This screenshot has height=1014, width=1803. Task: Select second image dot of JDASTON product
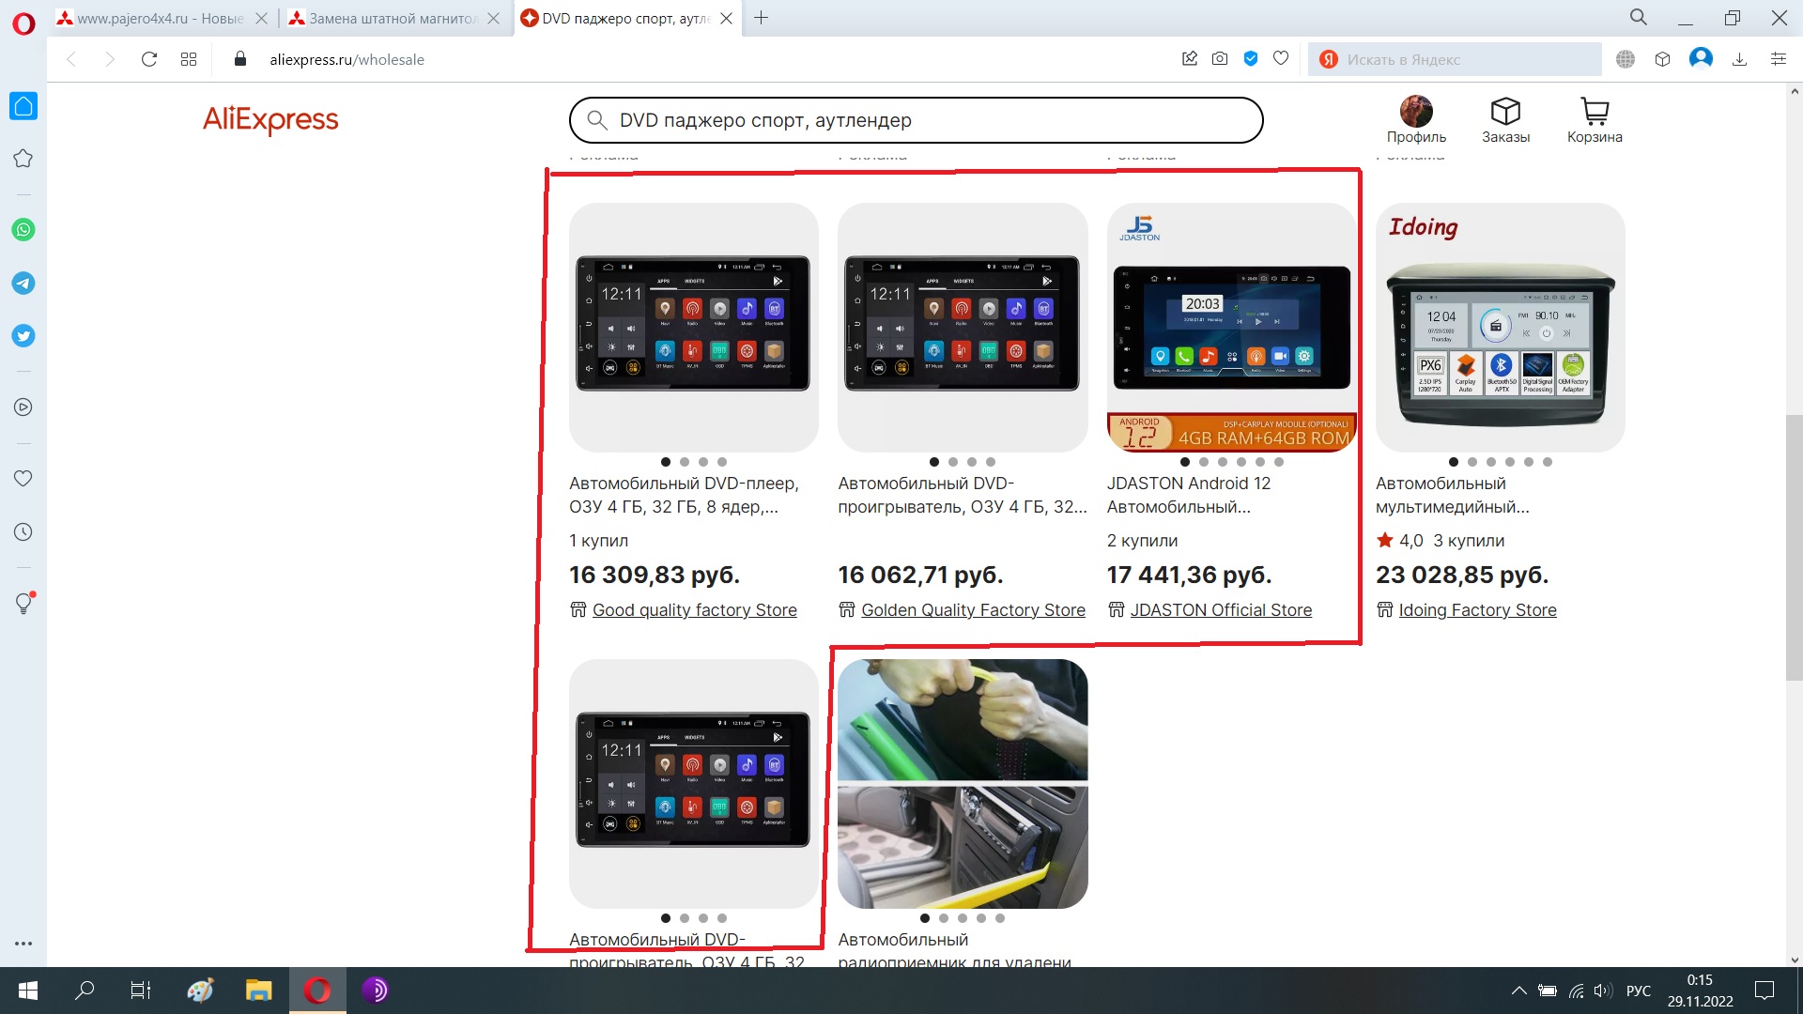[x=1204, y=462]
